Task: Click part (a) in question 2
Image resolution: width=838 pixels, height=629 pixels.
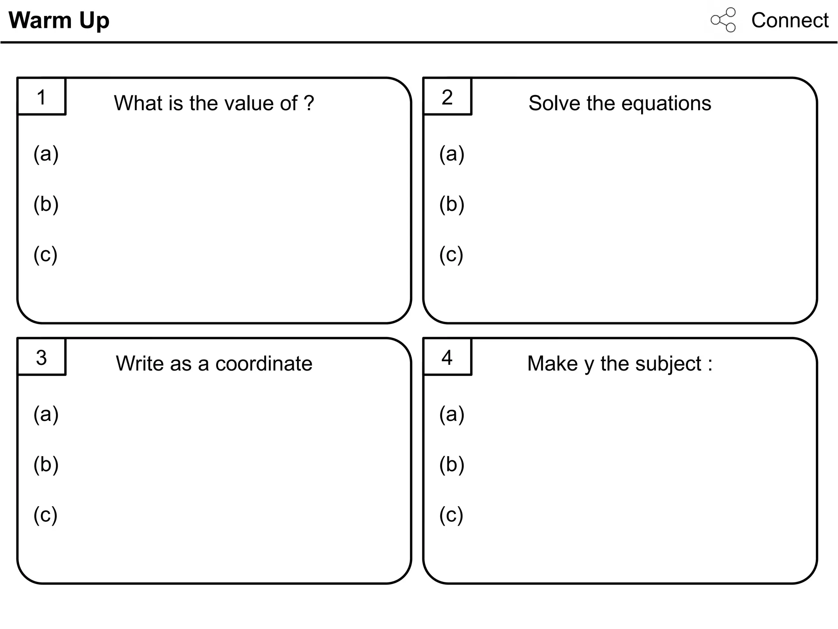Action: tap(452, 154)
